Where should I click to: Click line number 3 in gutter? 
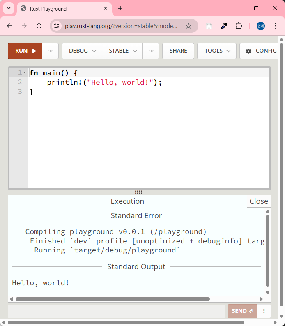click(20, 92)
